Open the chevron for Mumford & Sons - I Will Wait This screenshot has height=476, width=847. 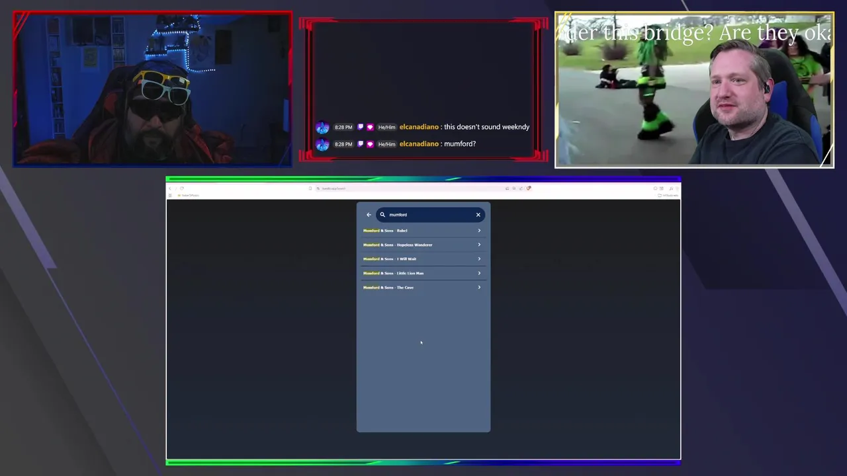pos(479,258)
